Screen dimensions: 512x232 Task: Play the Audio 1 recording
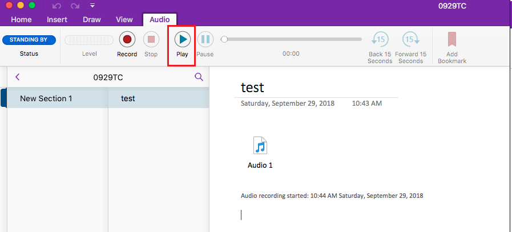point(182,44)
